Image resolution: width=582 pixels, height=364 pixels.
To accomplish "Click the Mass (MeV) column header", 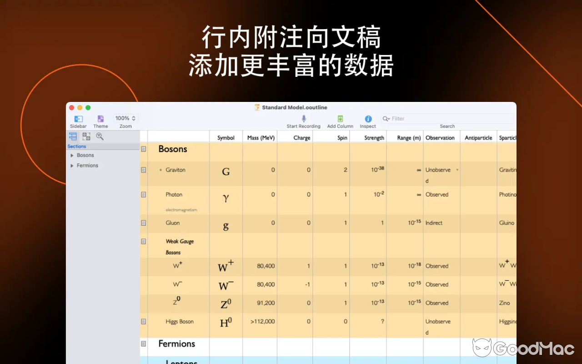I will 260,137.
